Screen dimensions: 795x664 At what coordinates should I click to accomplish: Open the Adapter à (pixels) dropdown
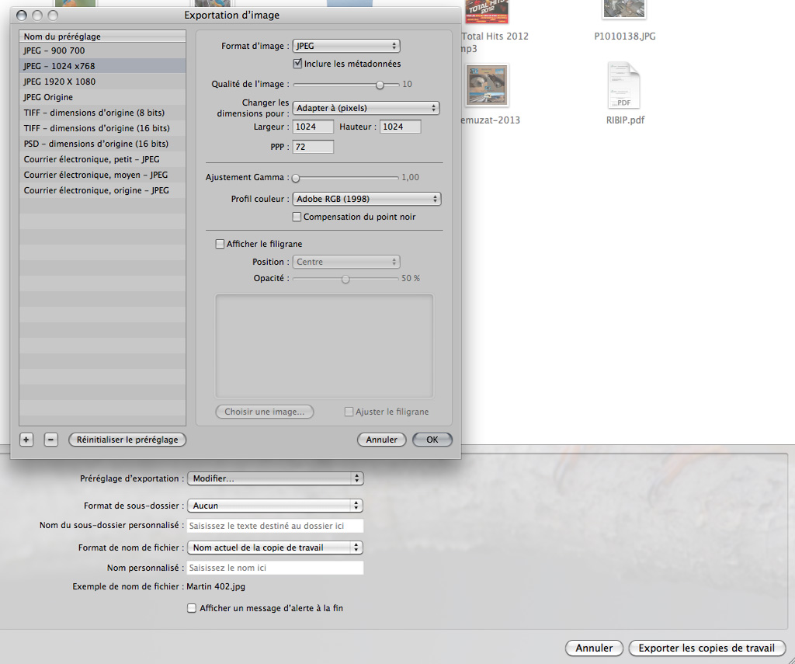pos(366,108)
